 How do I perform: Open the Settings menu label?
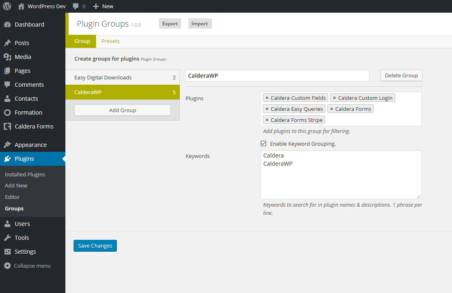[x=25, y=252]
